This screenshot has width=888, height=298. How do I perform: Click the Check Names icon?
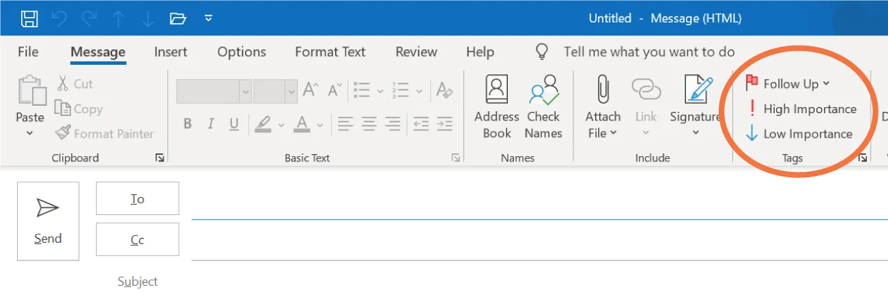[543, 106]
